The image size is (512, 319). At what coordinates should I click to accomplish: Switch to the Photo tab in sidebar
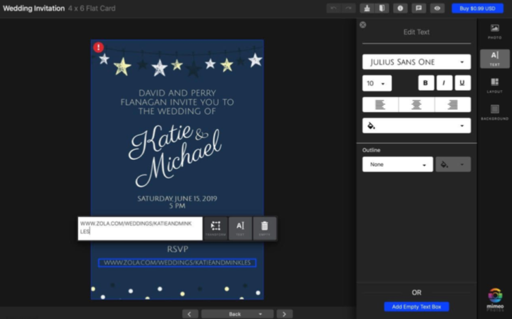494,32
